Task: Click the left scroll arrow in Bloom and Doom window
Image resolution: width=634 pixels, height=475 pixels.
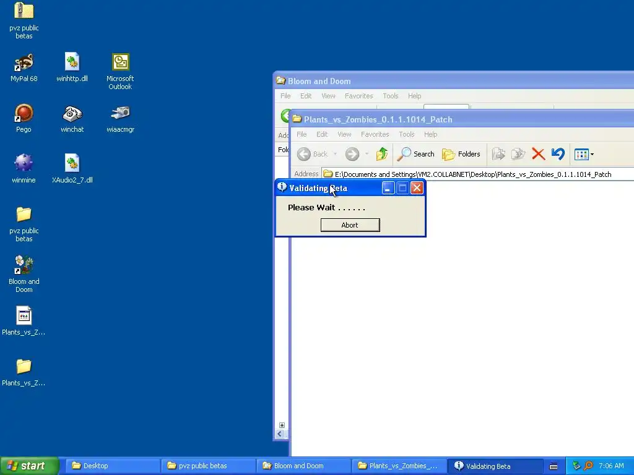Action: pos(280,434)
